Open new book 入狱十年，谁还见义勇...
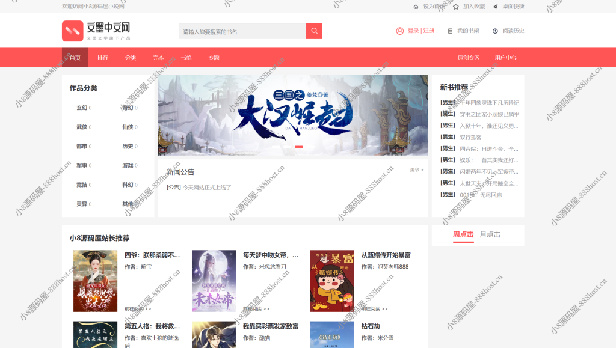Viewport: 616px width, 348px height. pos(488,126)
